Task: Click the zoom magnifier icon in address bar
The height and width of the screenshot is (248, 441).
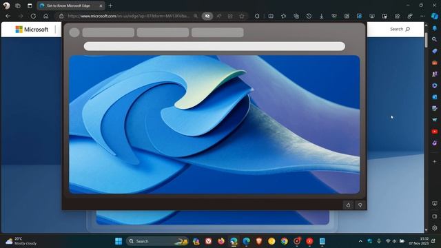Action: point(196,16)
